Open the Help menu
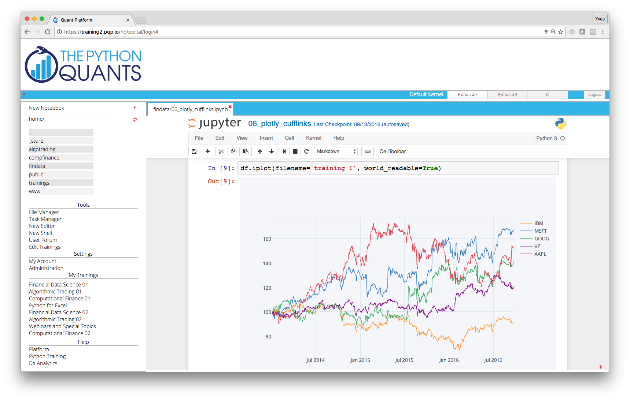Viewport: 630px width, 401px height. tap(339, 138)
